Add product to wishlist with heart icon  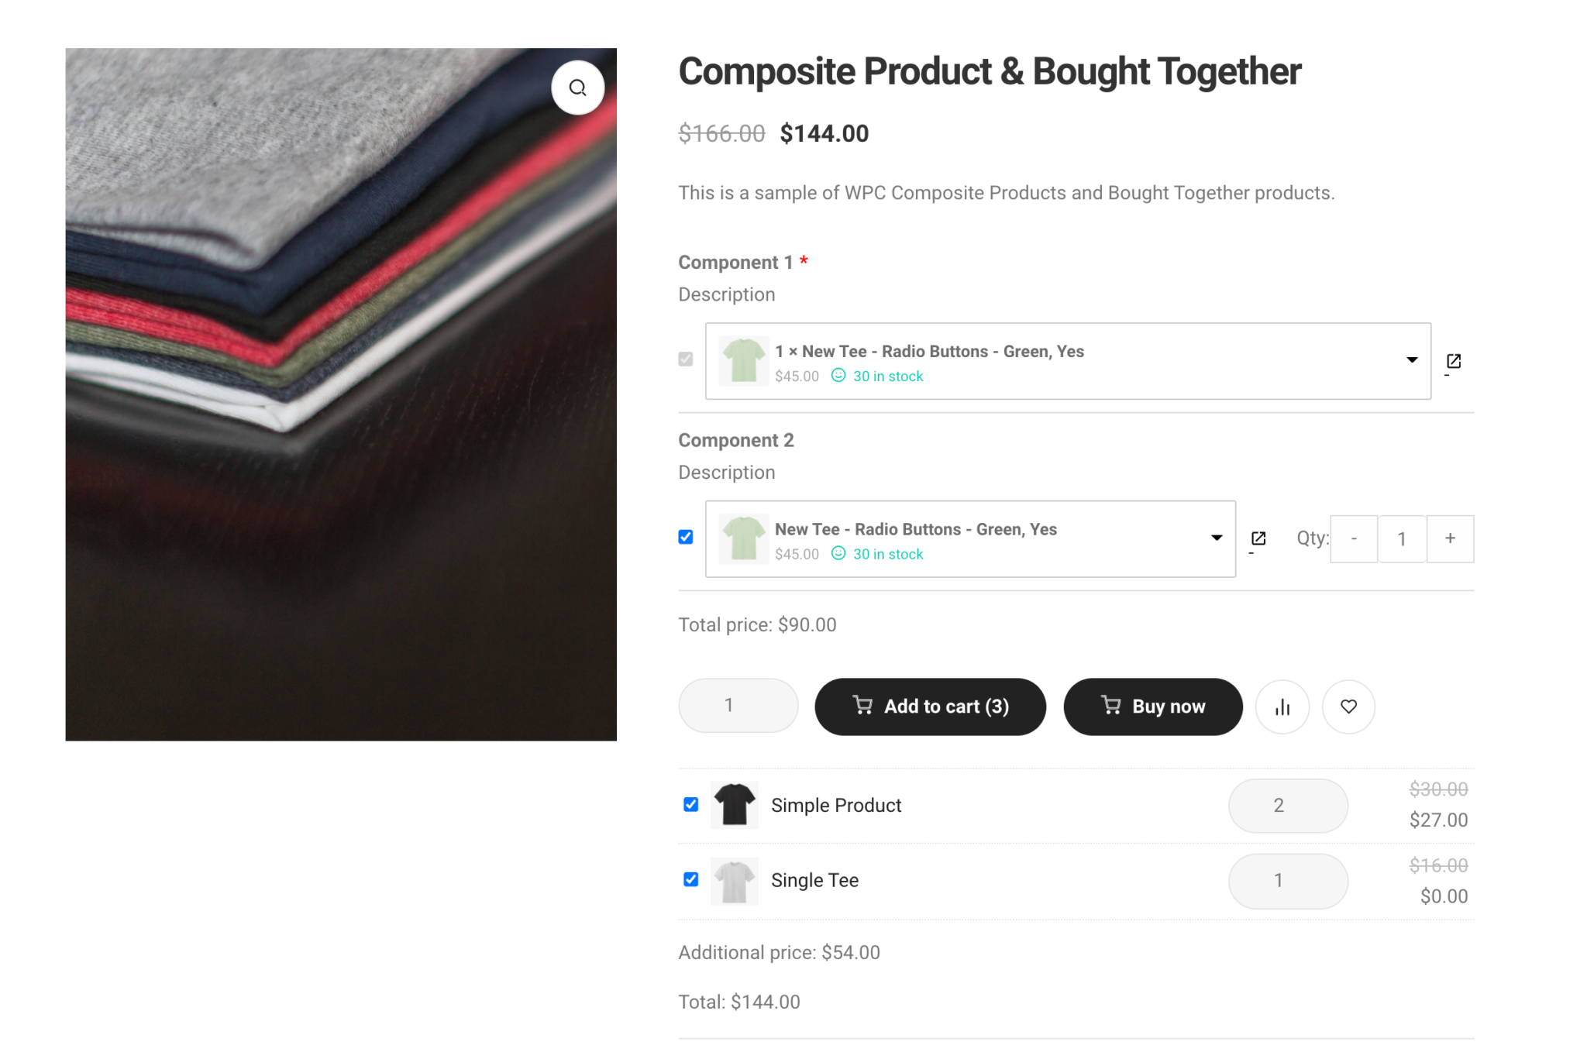1348,706
